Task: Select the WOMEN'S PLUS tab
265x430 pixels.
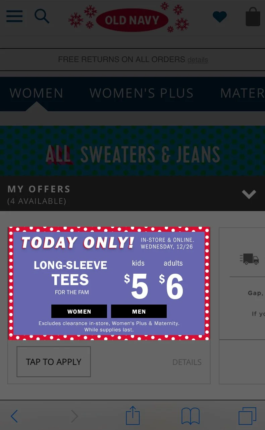Action: (142, 93)
